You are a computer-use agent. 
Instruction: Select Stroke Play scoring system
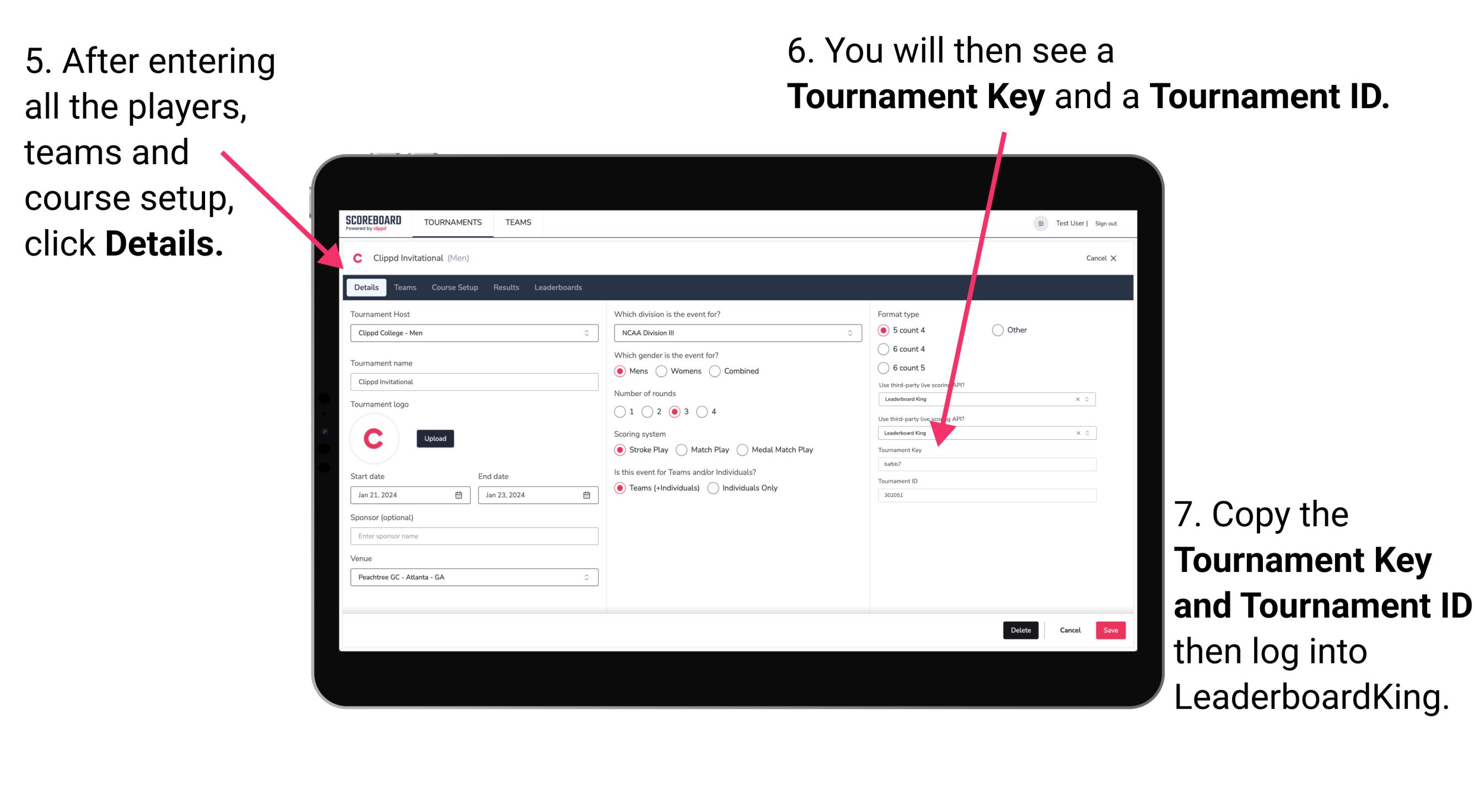pyautogui.click(x=622, y=449)
